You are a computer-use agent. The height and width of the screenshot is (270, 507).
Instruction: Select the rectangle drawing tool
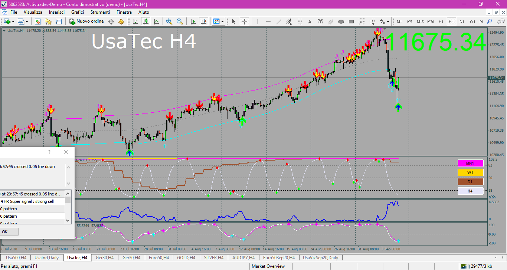pos(351,22)
